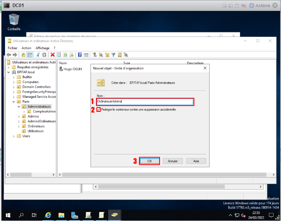Open the Affichage menu
Screen dimensions: 281x221
click(43, 48)
